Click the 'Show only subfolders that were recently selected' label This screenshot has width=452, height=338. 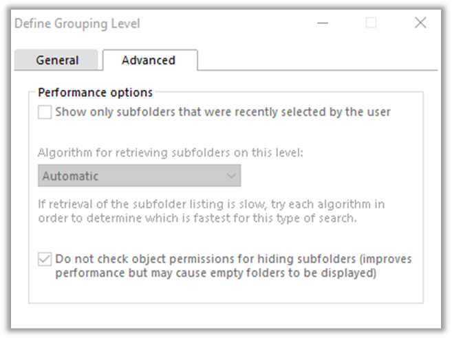click(x=222, y=112)
